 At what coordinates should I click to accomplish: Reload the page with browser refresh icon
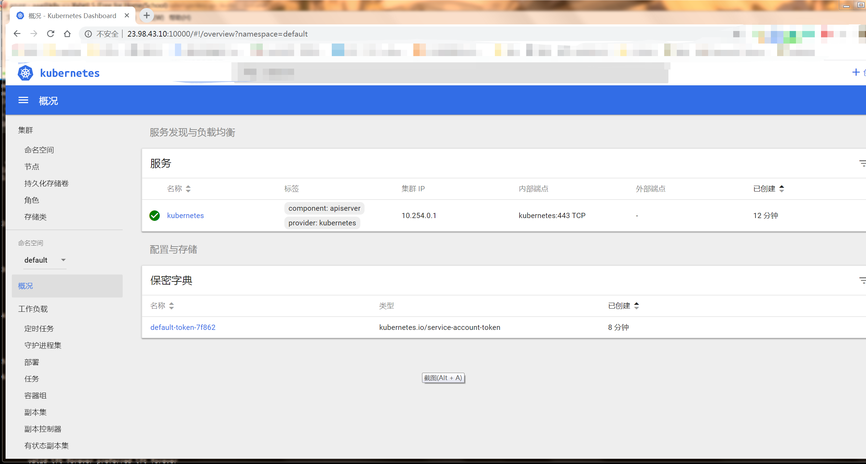coord(51,34)
